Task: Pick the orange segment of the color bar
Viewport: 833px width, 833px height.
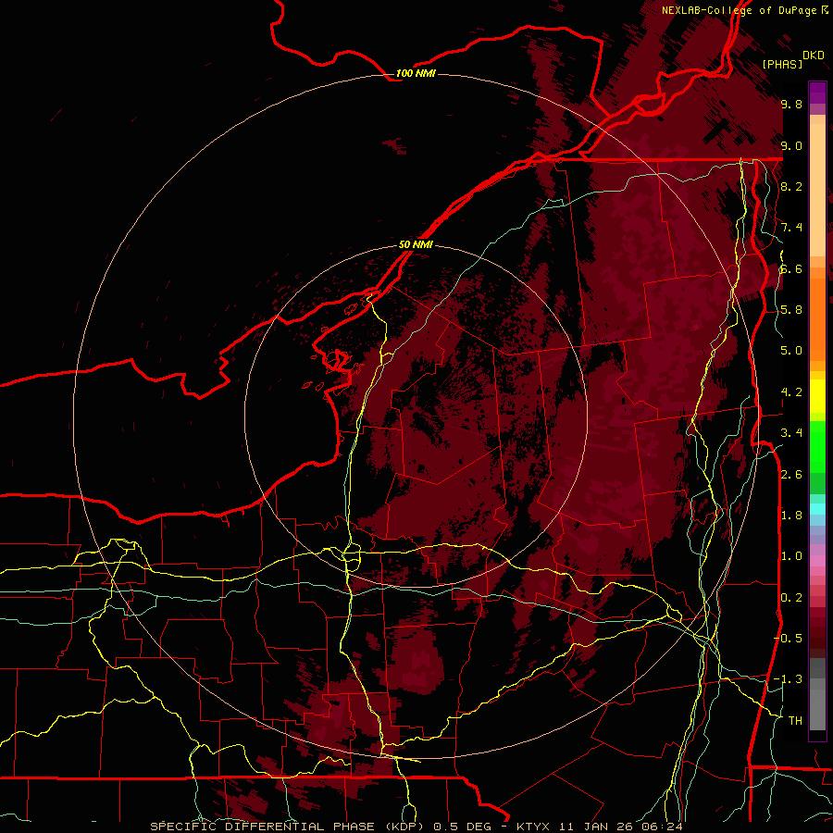Action: click(817, 318)
